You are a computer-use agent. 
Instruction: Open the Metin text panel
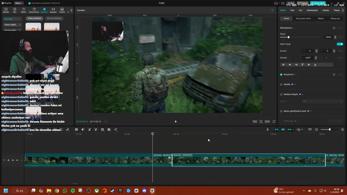click(x=24, y=10)
